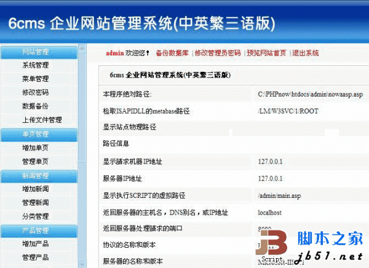Screen dimensions: 369x268
Task: Click the sidebar scrollbar up arrow
Action: click(82, 49)
